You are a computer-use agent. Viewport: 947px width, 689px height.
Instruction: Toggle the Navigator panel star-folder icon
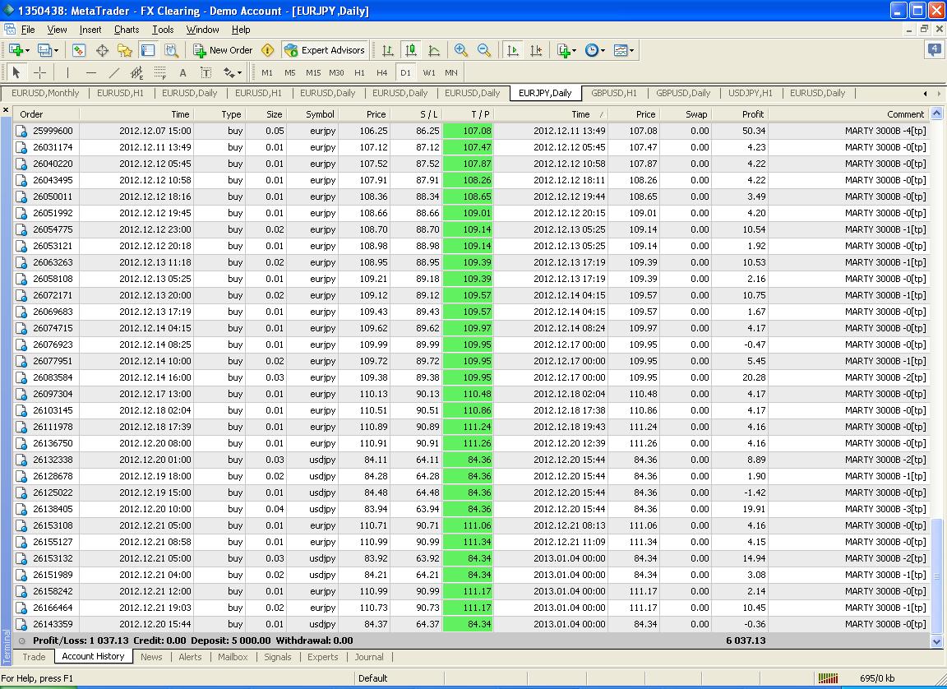125,51
